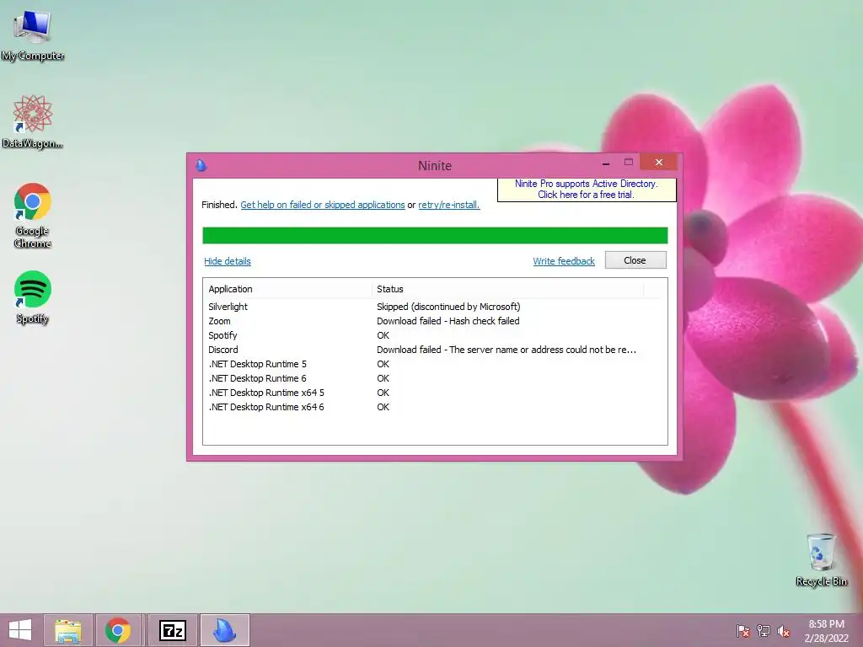This screenshot has height=647, width=863.
Task: Click the Close button in Ninite
Action: tap(635, 260)
